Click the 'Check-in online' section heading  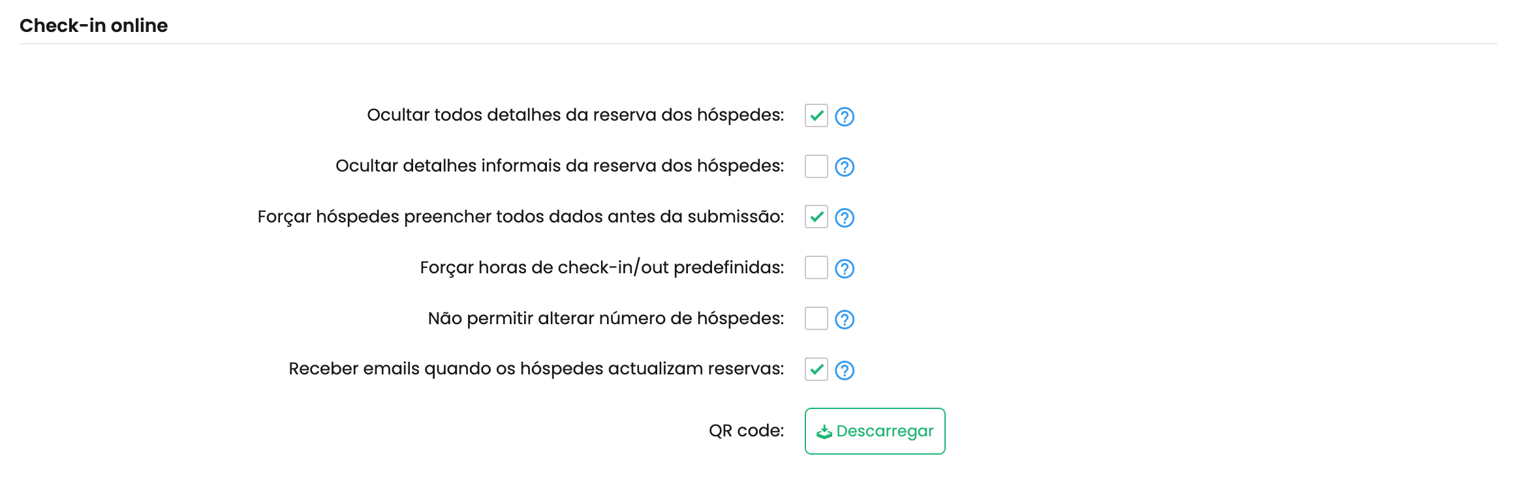tap(94, 25)
